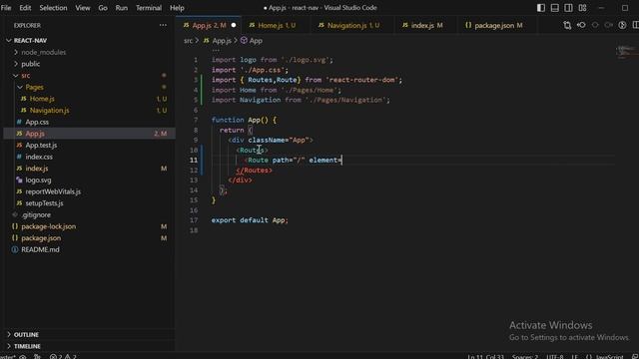Click UTF-8 encoding status item
The height and width of the screenshot is (359, 639).
[555, 357]
